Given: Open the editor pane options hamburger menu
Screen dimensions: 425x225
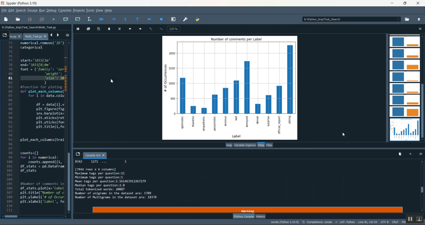Looking at the screenshot, I should tap(67, 35).
